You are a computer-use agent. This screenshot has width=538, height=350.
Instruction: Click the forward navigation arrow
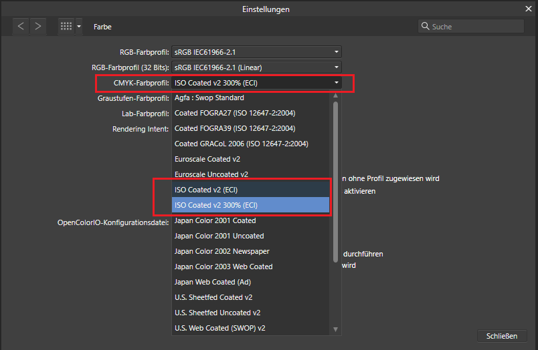point(38,26)
